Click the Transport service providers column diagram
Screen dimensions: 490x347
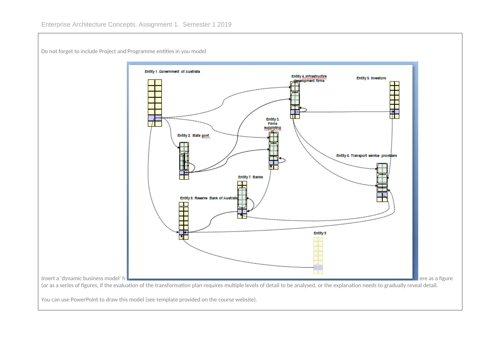click(x=382, y=183)
